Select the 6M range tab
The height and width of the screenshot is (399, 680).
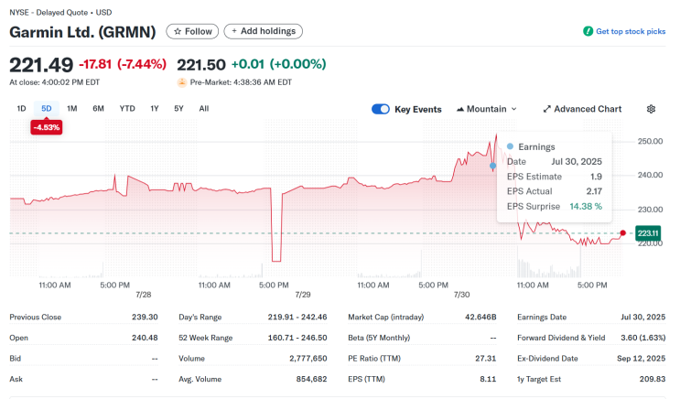(x=99, y=108)
